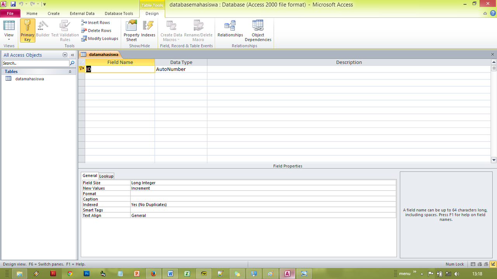
Task: Open Photoshop from the taskbar
Action: (x=87, y=273)
